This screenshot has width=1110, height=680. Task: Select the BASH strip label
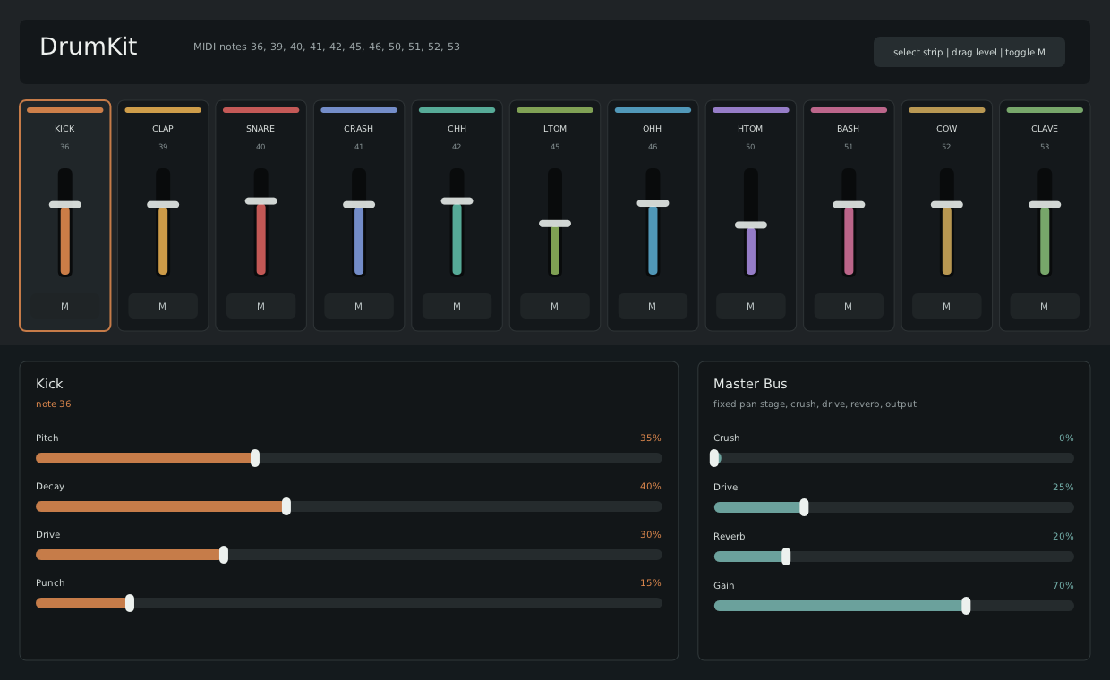coord(849,129)
